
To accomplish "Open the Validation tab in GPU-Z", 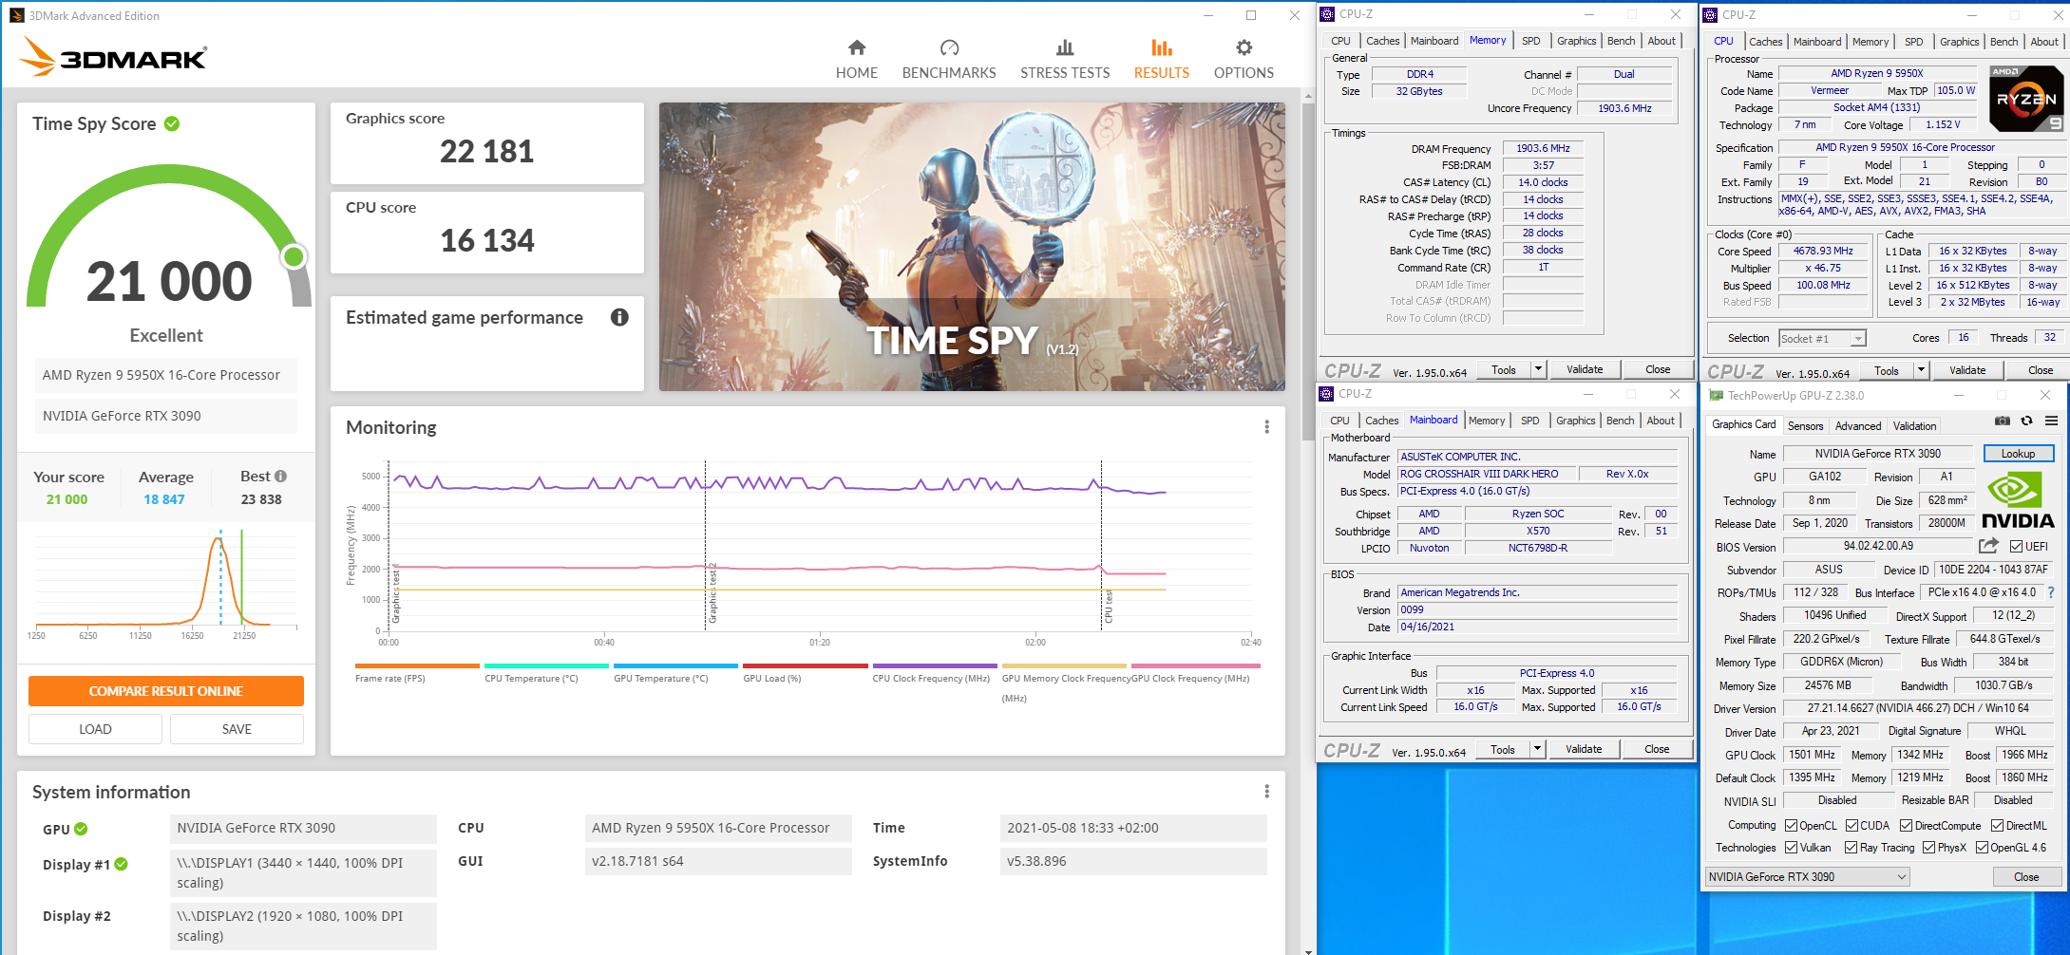I will 1914,426.
